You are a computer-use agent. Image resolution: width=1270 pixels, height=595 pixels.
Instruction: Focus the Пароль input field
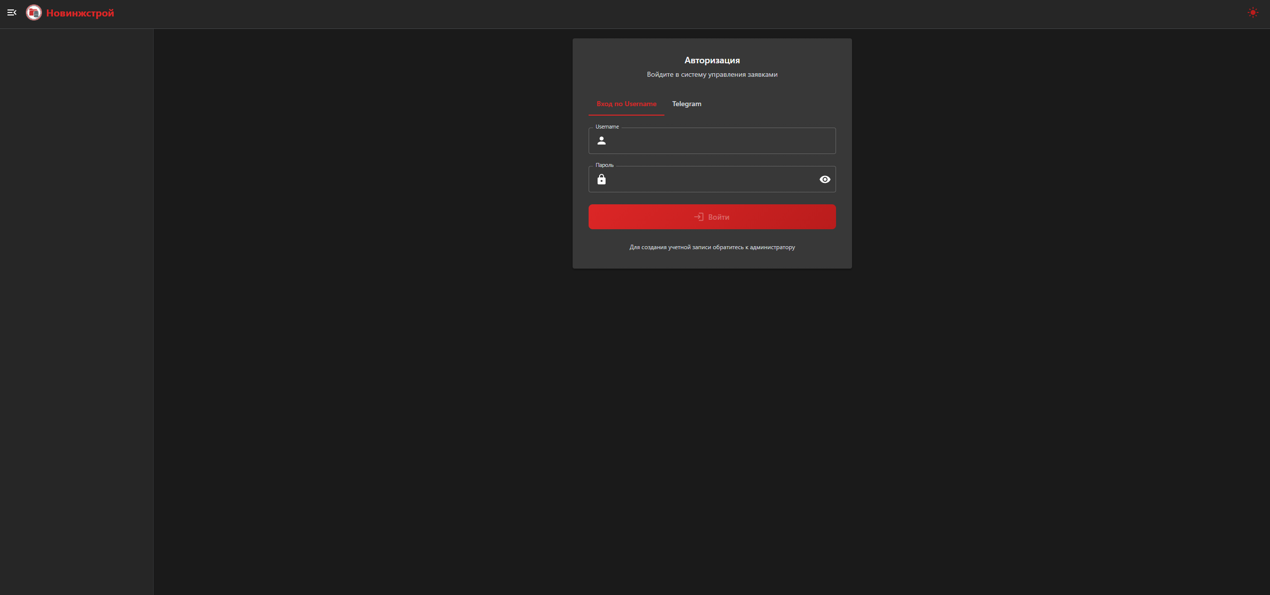708,179
